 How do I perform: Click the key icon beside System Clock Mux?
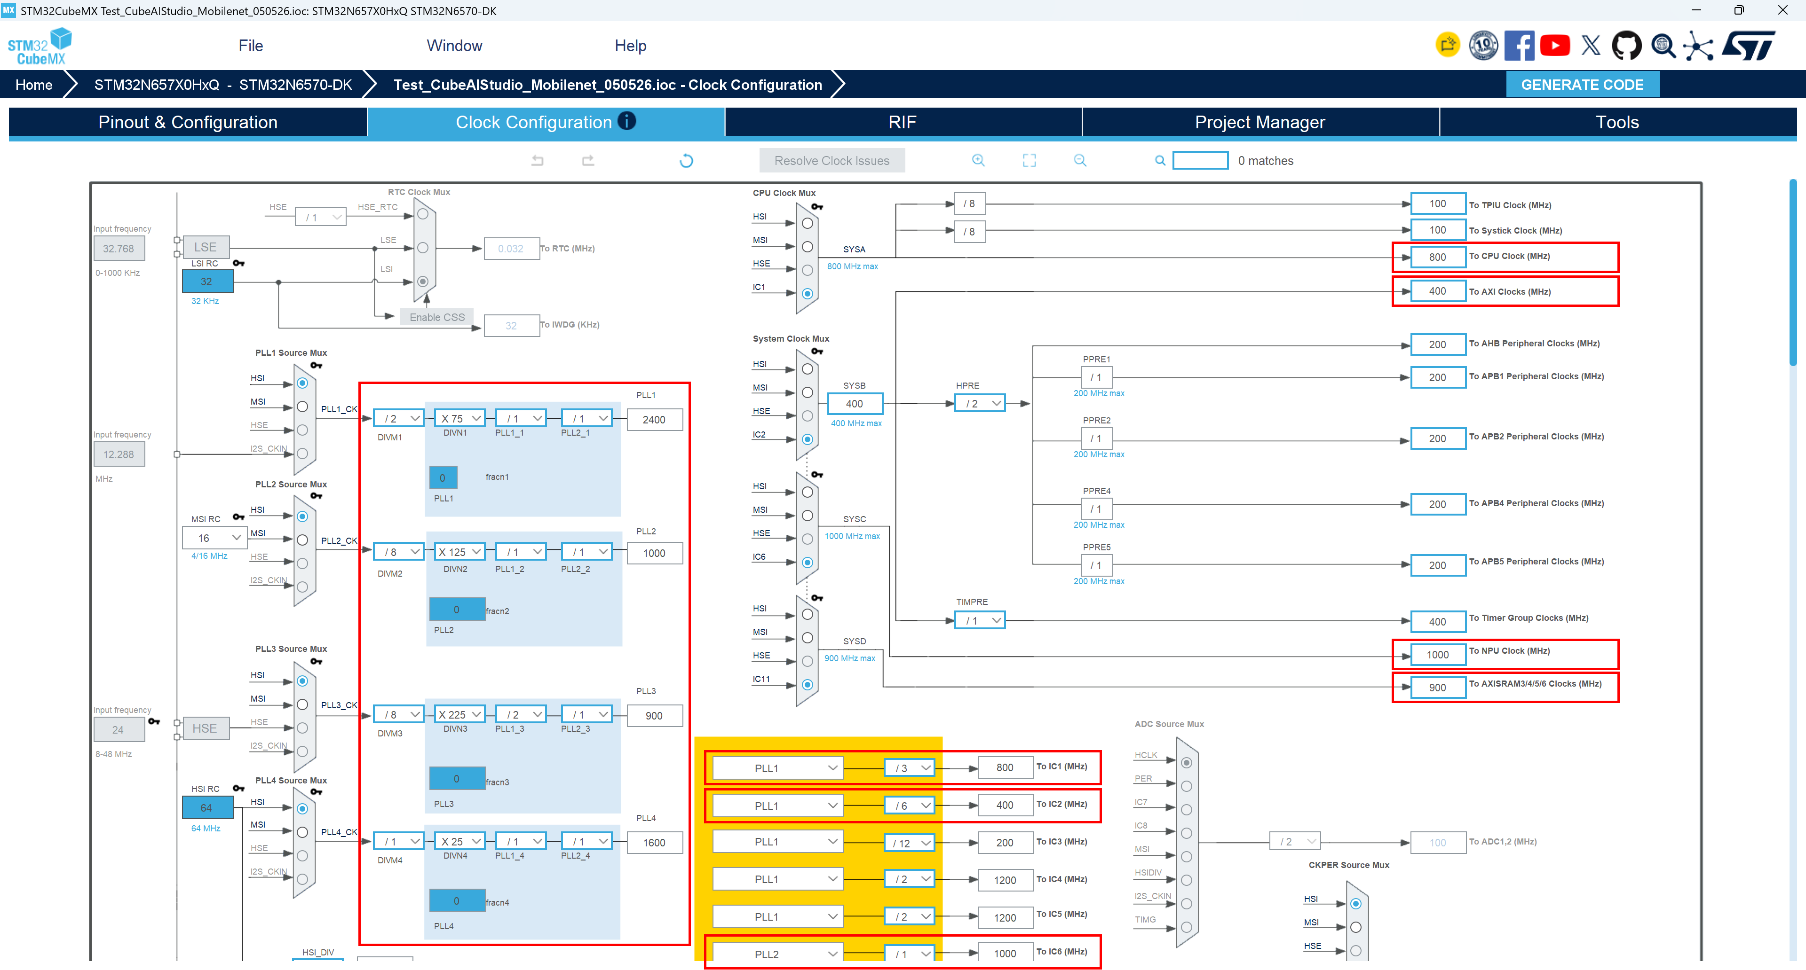(x=817, y=351)
